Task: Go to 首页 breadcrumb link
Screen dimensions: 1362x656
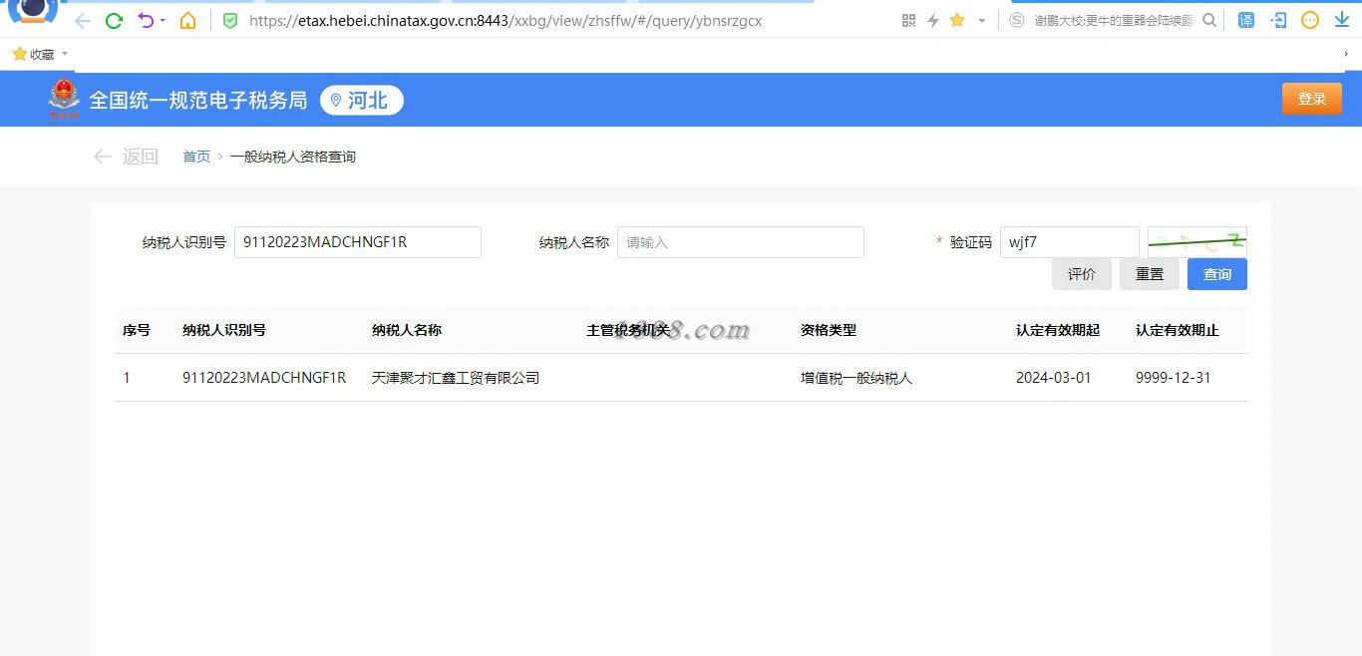Action: (x=196, y=157)
